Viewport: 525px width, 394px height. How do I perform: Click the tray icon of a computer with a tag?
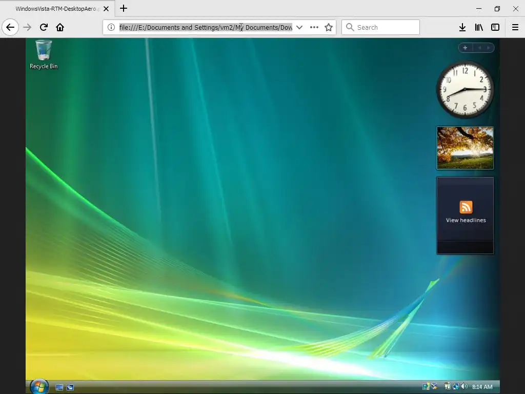(426, 387)
